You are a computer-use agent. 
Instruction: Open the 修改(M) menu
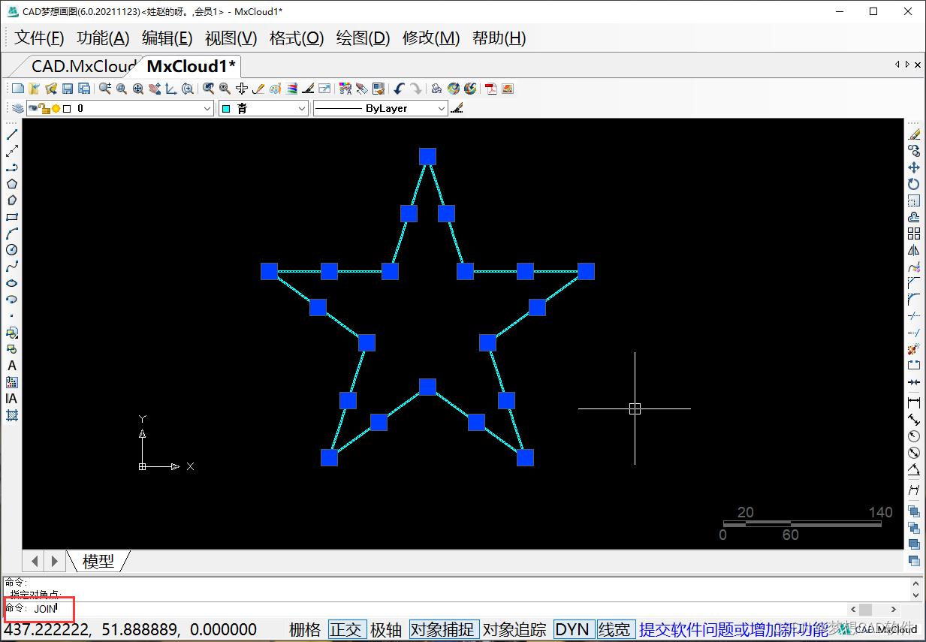click(x=431, y=38)
